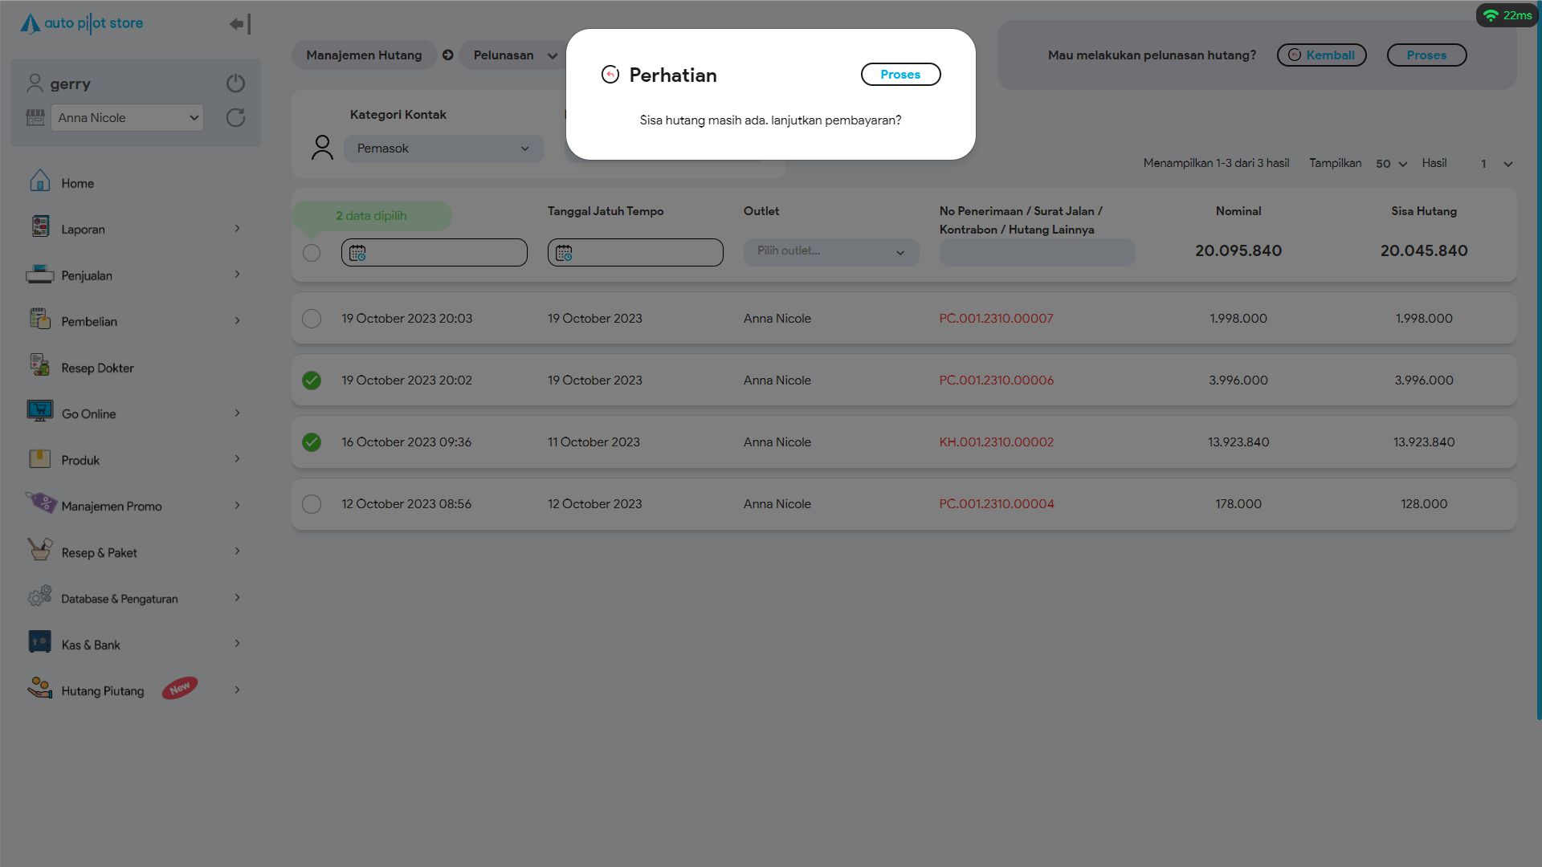This screenshot has height=867, width=1542.
Task: Click the Kas & Bank safe icon
Action: (39, 643)
